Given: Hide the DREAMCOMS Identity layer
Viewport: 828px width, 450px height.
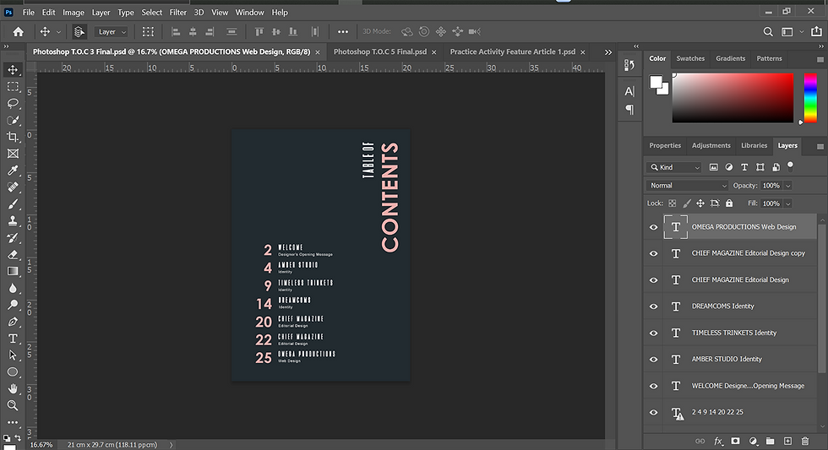Looking at the screenshot, I should [x=653, y=306].
